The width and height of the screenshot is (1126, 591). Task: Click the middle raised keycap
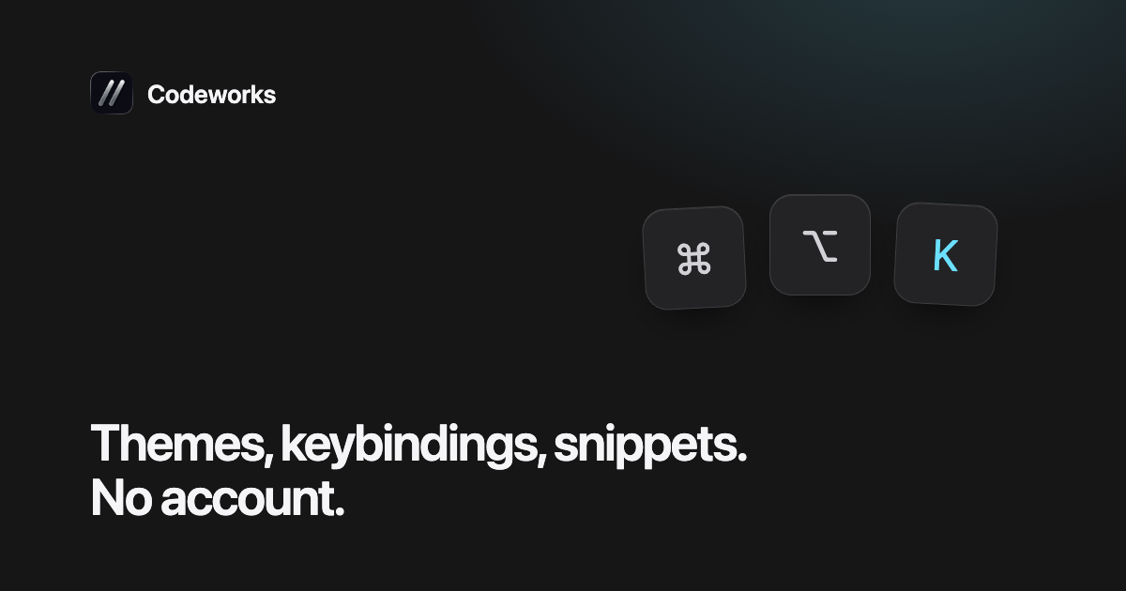tap(820, 245)
